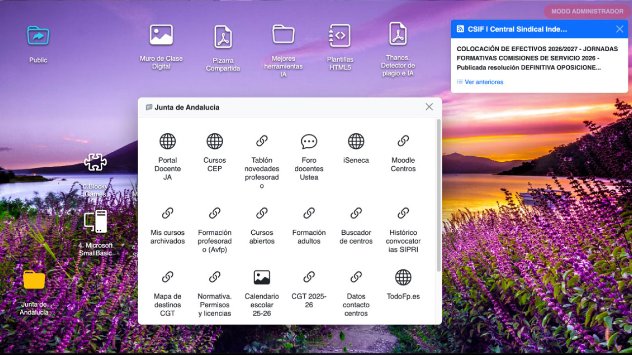The width and height of the screenshot is (632, 355).
Task: Open the 0.Blocky Games puzzle icon
Action: coord(95,162)
